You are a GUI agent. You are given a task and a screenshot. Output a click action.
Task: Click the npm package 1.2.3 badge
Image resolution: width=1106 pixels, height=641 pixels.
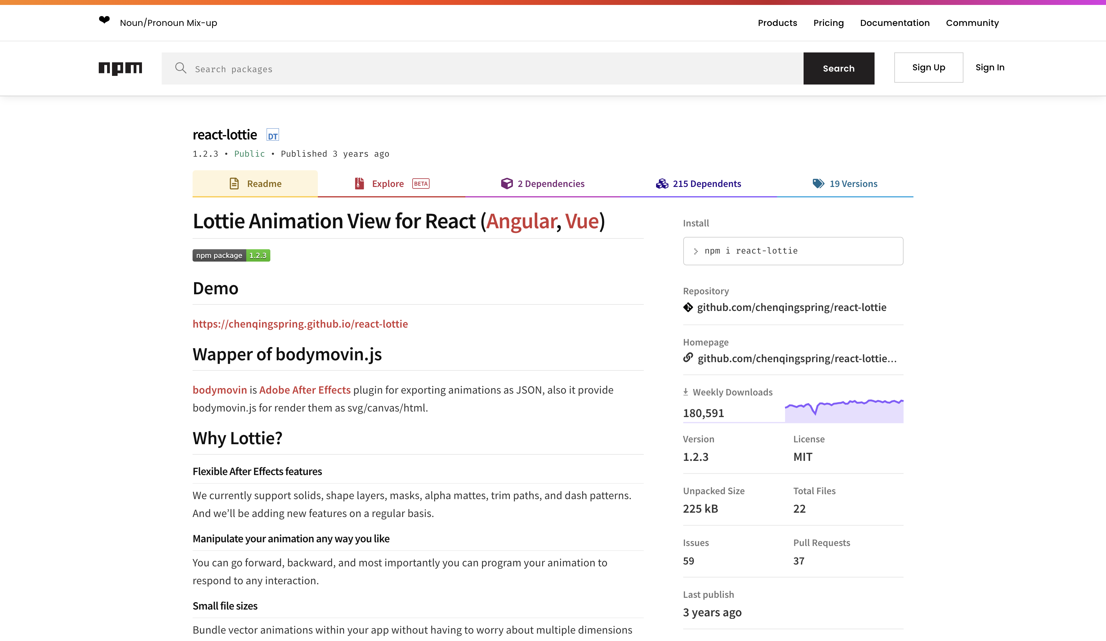(x=231, y=255)
